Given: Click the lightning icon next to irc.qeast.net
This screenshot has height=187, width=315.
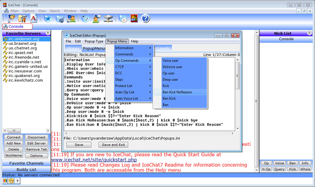Looking at the screenshot, I should [x=5, y=53].
